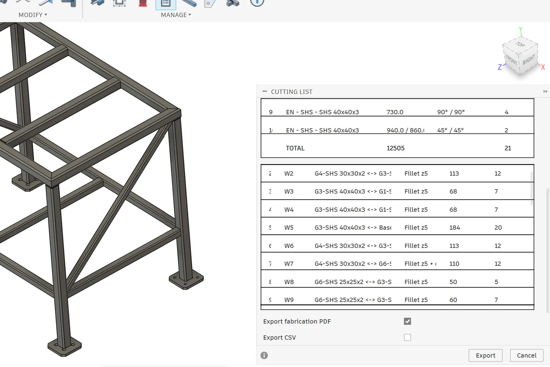Click the Export button
The image size is (550, 367).
[485, 355]
